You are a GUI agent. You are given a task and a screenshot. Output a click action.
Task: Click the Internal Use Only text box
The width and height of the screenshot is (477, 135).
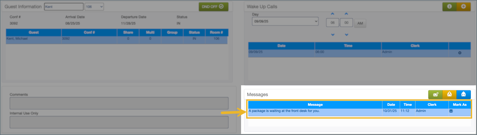click(x=119, y=122)
